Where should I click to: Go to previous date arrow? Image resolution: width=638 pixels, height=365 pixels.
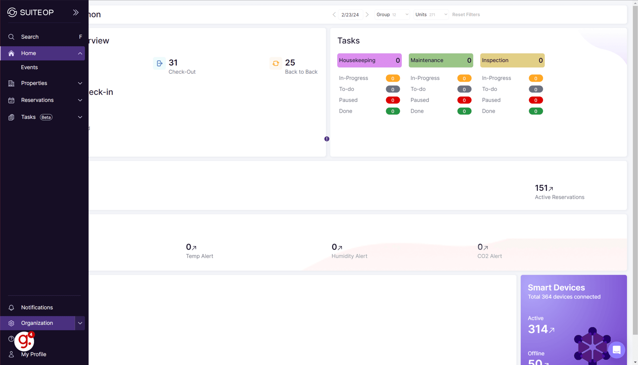(334, 15)
